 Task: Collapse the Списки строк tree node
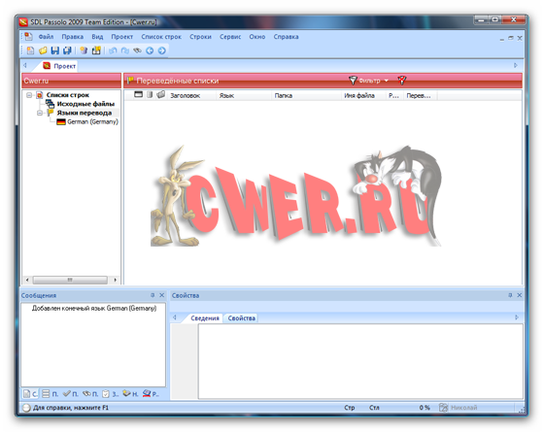pos(29,95)
